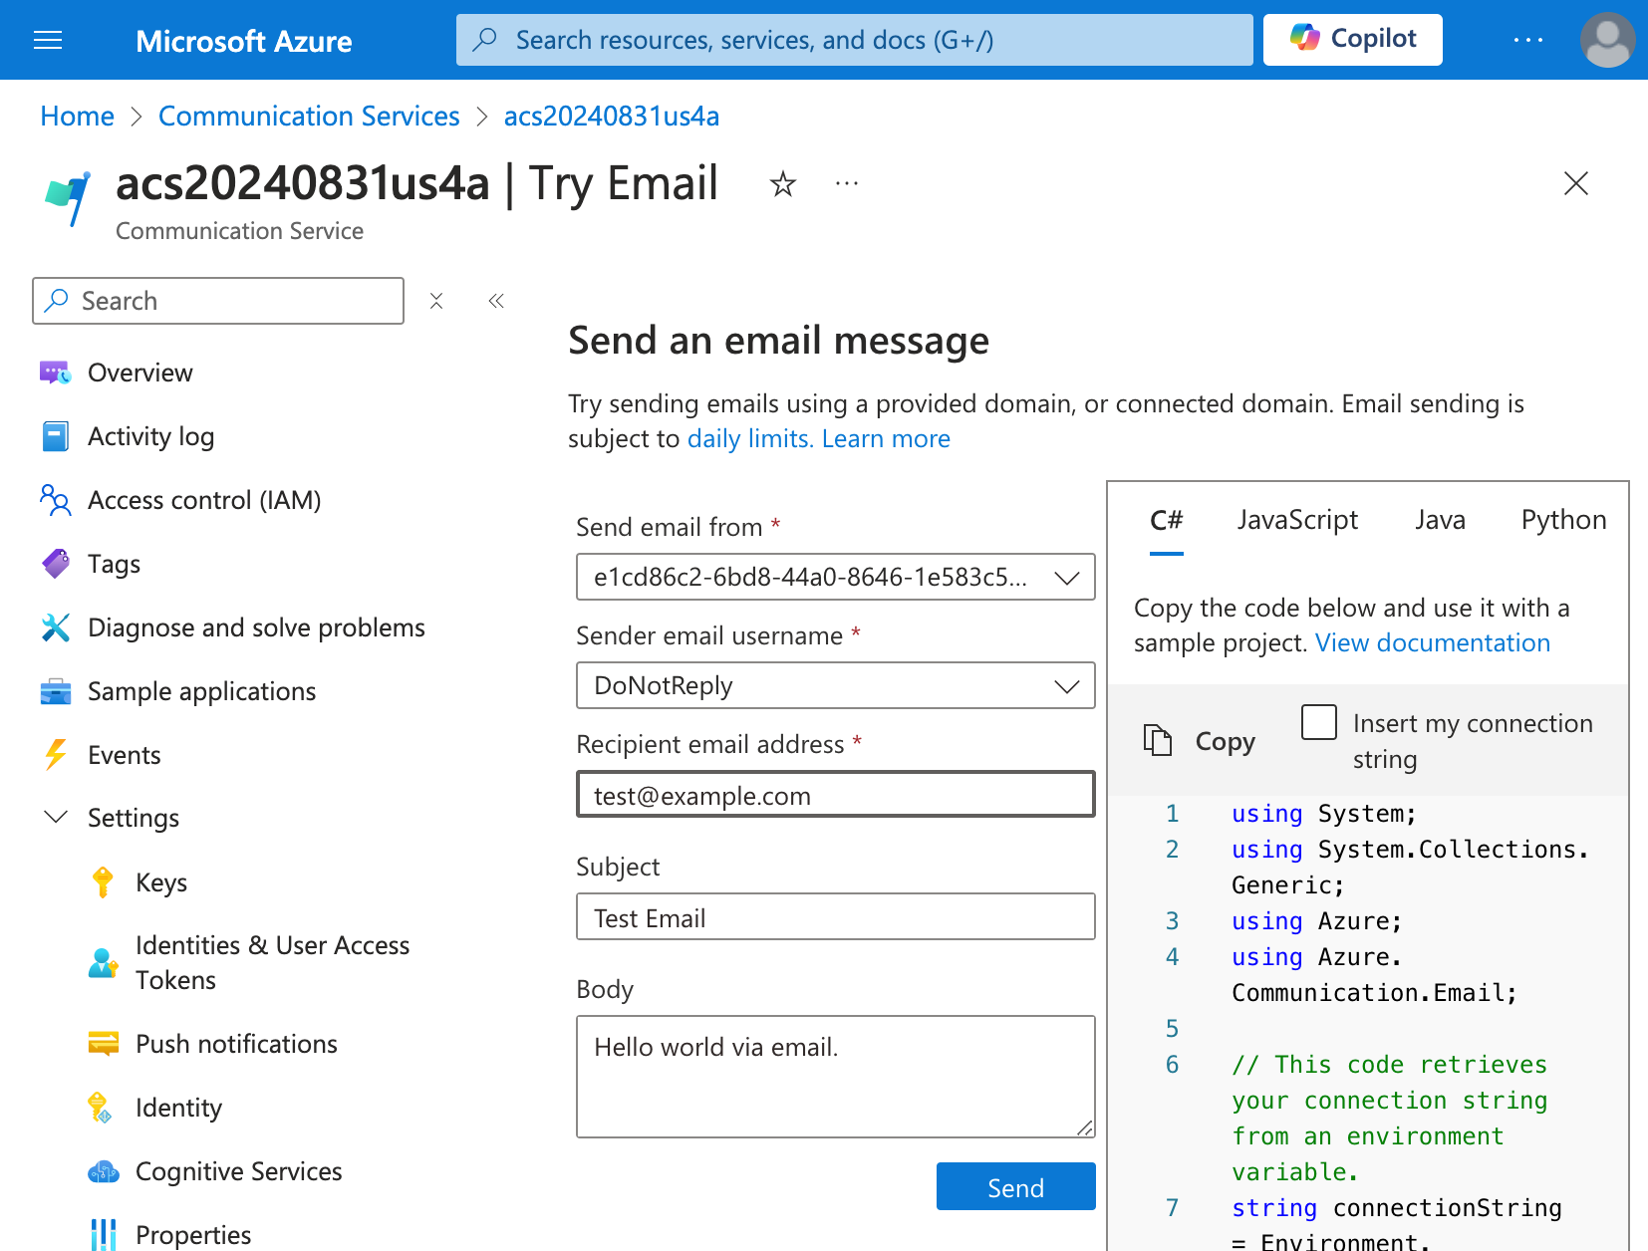Image resolution: width=1648 pixels, height=1251 pixels.
Task: Click the Body text area
Action: 835,1077
